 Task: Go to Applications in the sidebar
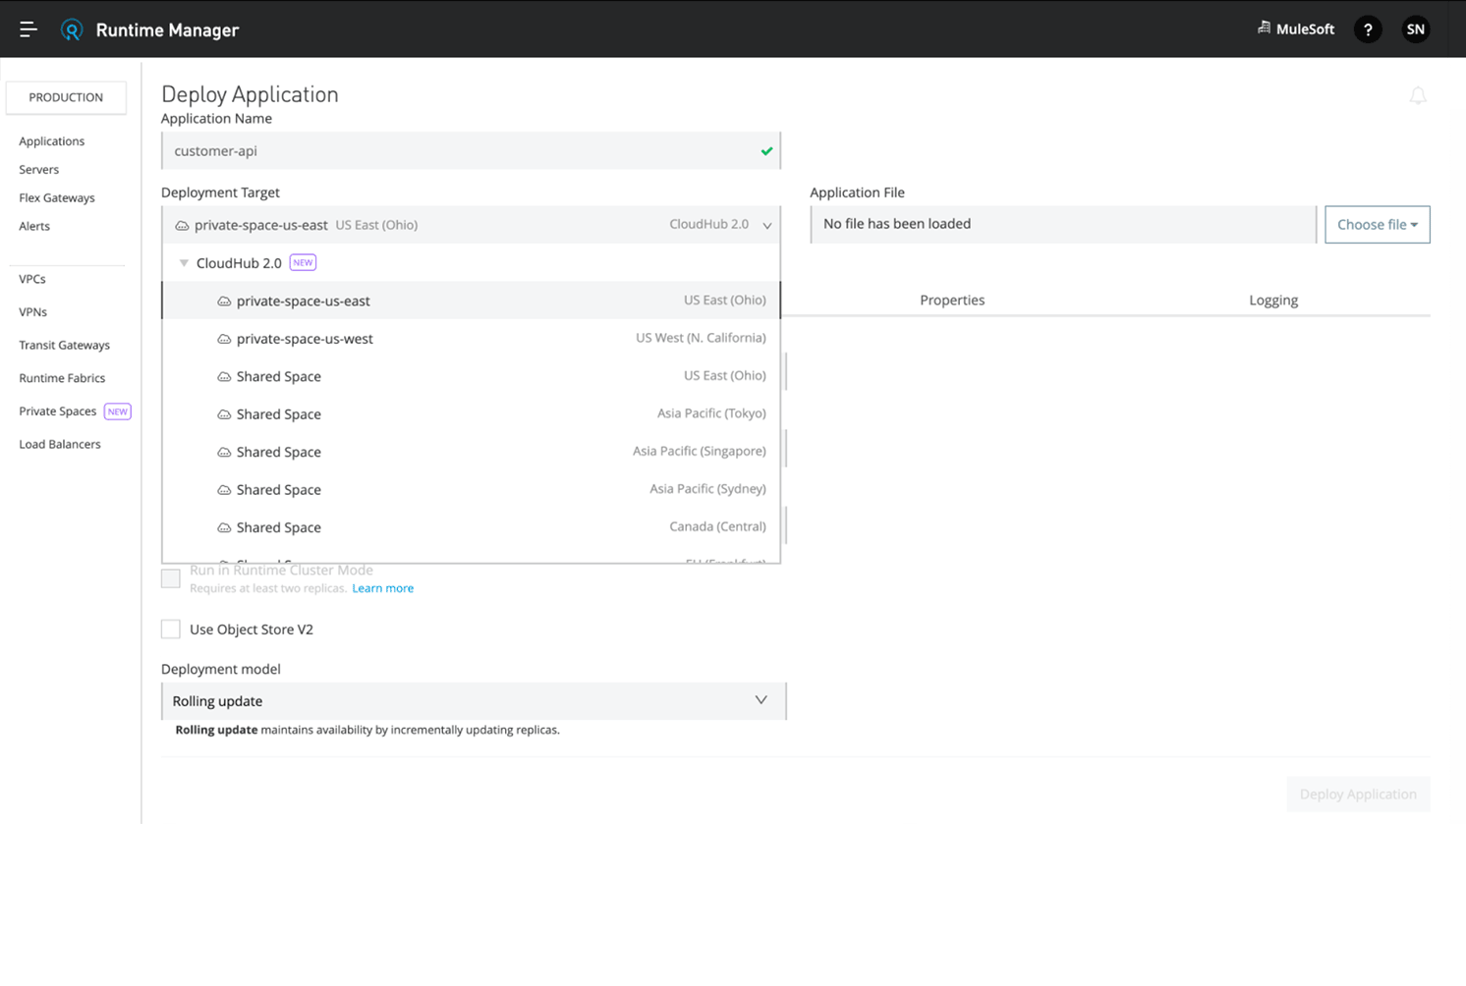point(51,141)
